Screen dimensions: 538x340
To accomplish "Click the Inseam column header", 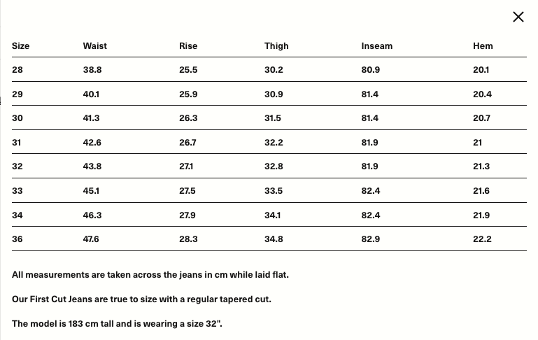I will (x=376, y=46).
